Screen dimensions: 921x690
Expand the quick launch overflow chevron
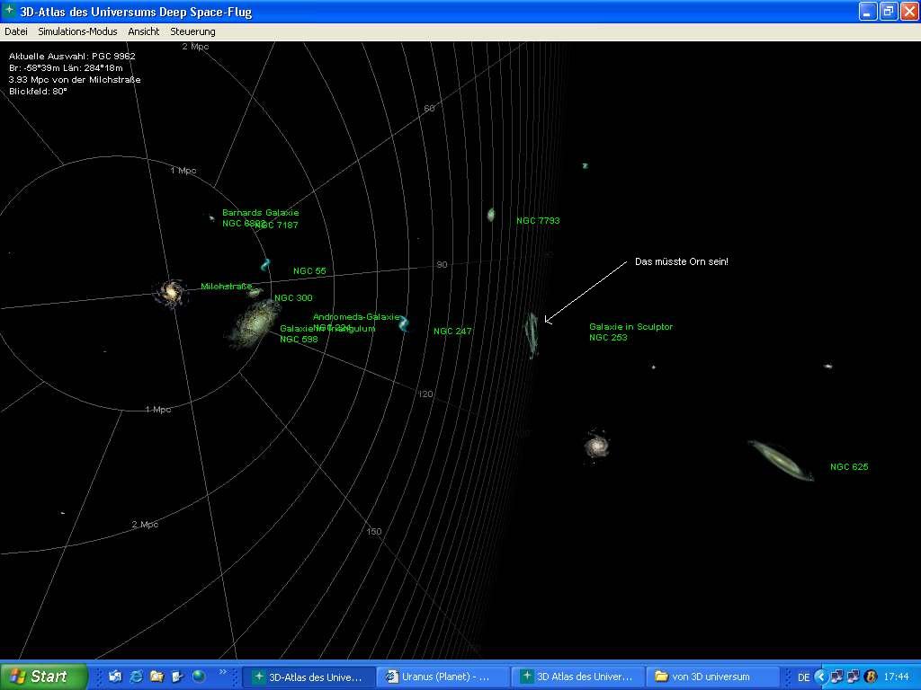pyautogui.click(x=222, y=671)
